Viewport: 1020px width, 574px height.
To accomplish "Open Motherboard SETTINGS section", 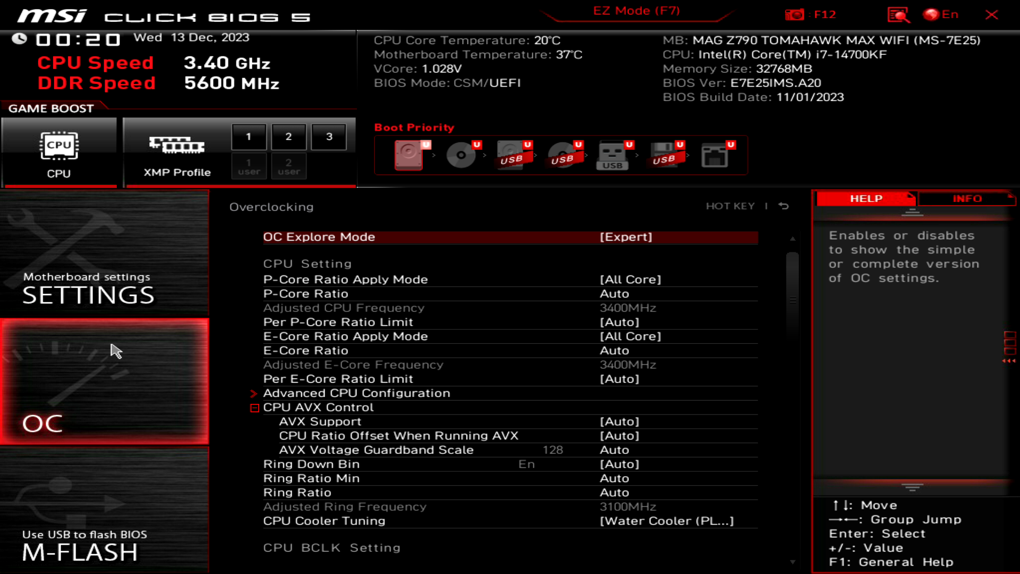I will 104,254.
